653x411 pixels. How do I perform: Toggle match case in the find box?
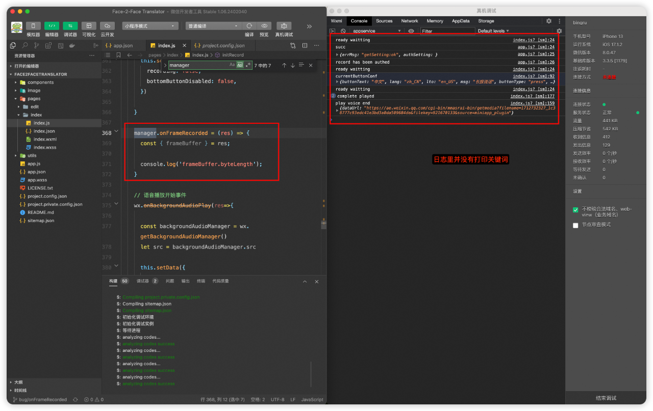tap(232, 65)
